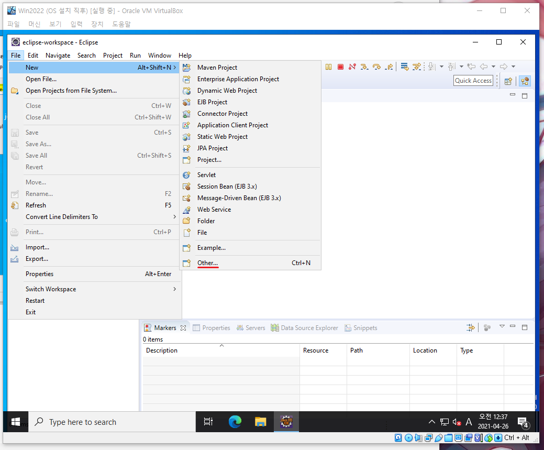Viewport: 544px width, 450px height.
Task: Click the Folder item icon
Action: tap(186, 221)
